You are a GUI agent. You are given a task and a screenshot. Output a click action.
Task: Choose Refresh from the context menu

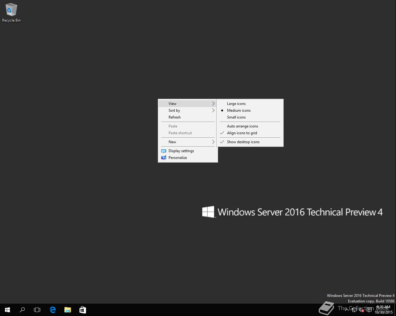click(x=188, y=117)
